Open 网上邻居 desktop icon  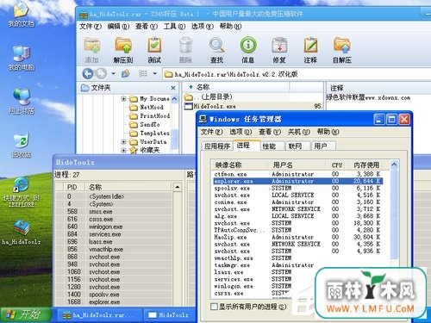[21, 102]
